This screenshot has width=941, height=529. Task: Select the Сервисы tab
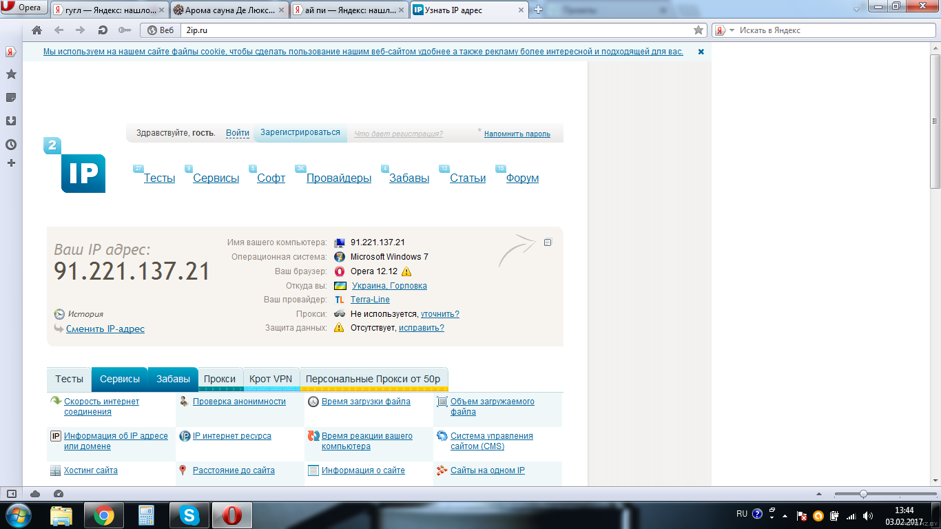click(120, 379)
